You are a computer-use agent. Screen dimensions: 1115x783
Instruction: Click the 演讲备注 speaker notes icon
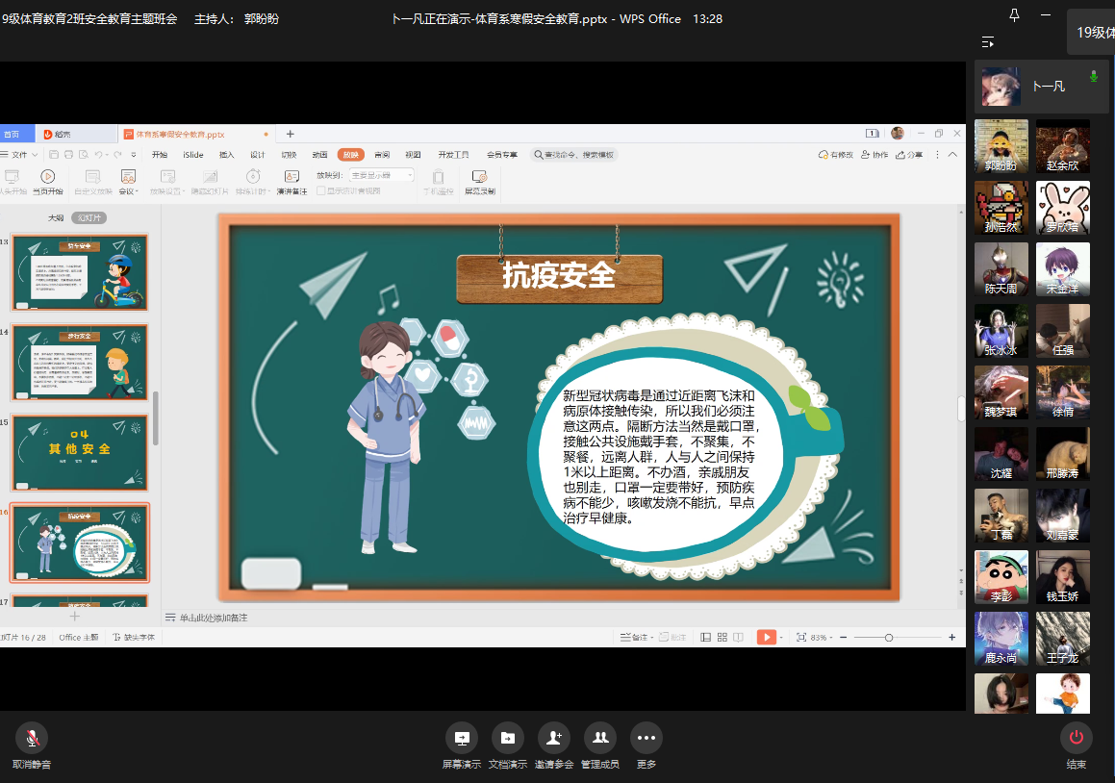point(291,177)
